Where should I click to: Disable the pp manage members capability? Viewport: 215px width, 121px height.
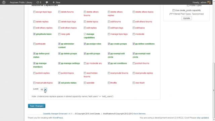[34, 64]
